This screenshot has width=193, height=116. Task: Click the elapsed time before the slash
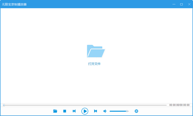tap(174, 105)
